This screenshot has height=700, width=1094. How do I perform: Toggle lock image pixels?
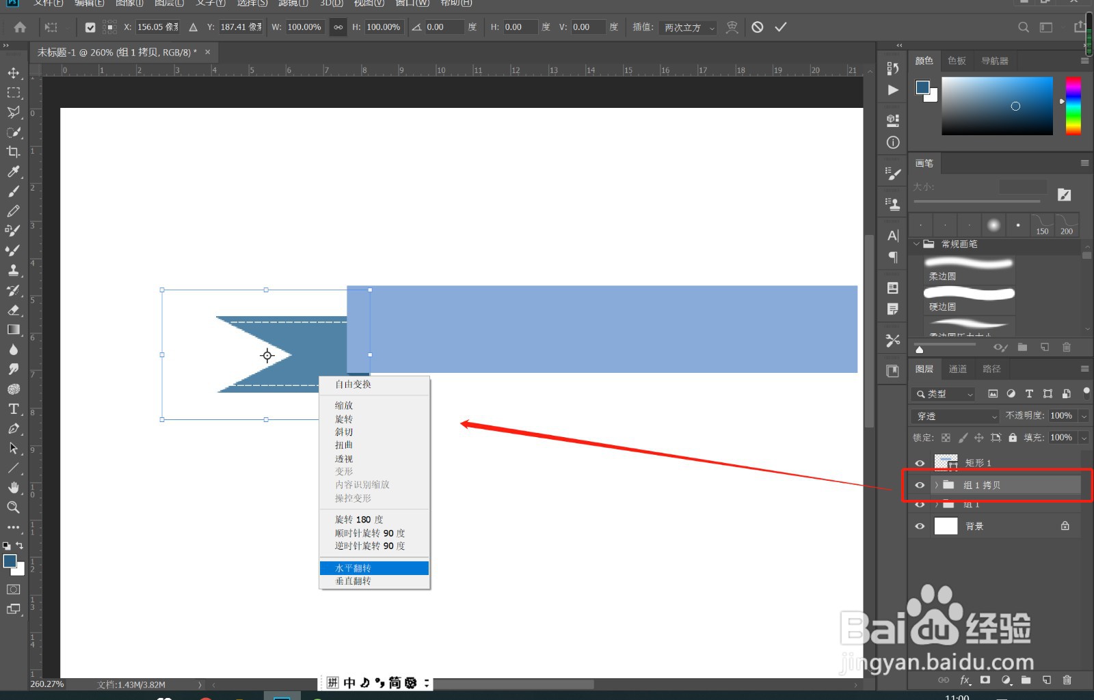[963, 438]
